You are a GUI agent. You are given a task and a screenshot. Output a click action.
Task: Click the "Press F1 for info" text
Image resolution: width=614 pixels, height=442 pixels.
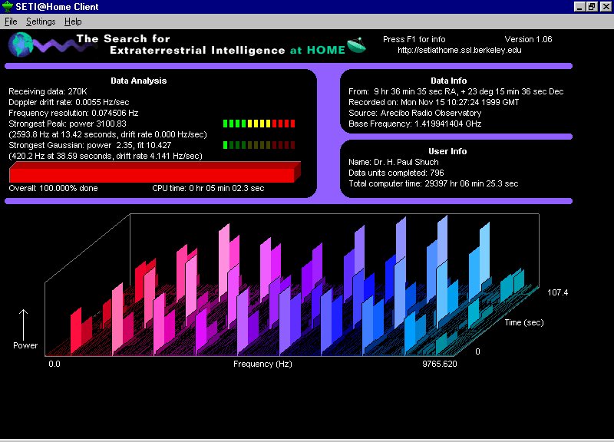(414, 39)
